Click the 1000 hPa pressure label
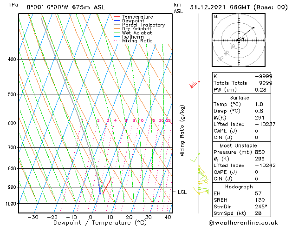 [11, 204]
